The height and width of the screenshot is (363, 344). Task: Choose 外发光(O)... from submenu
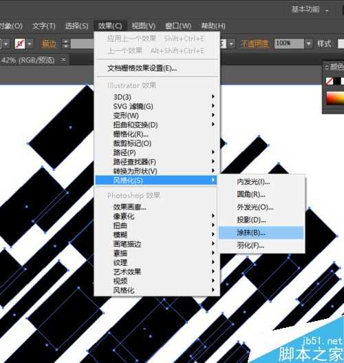click(x=261, y=207)
